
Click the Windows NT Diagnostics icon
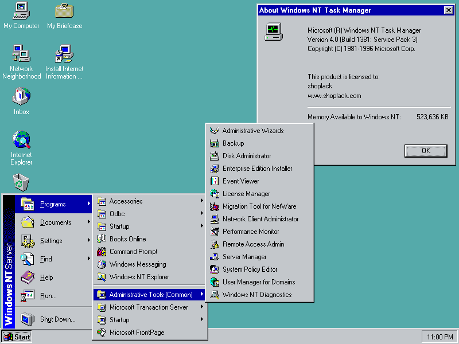tap(215, 294)
